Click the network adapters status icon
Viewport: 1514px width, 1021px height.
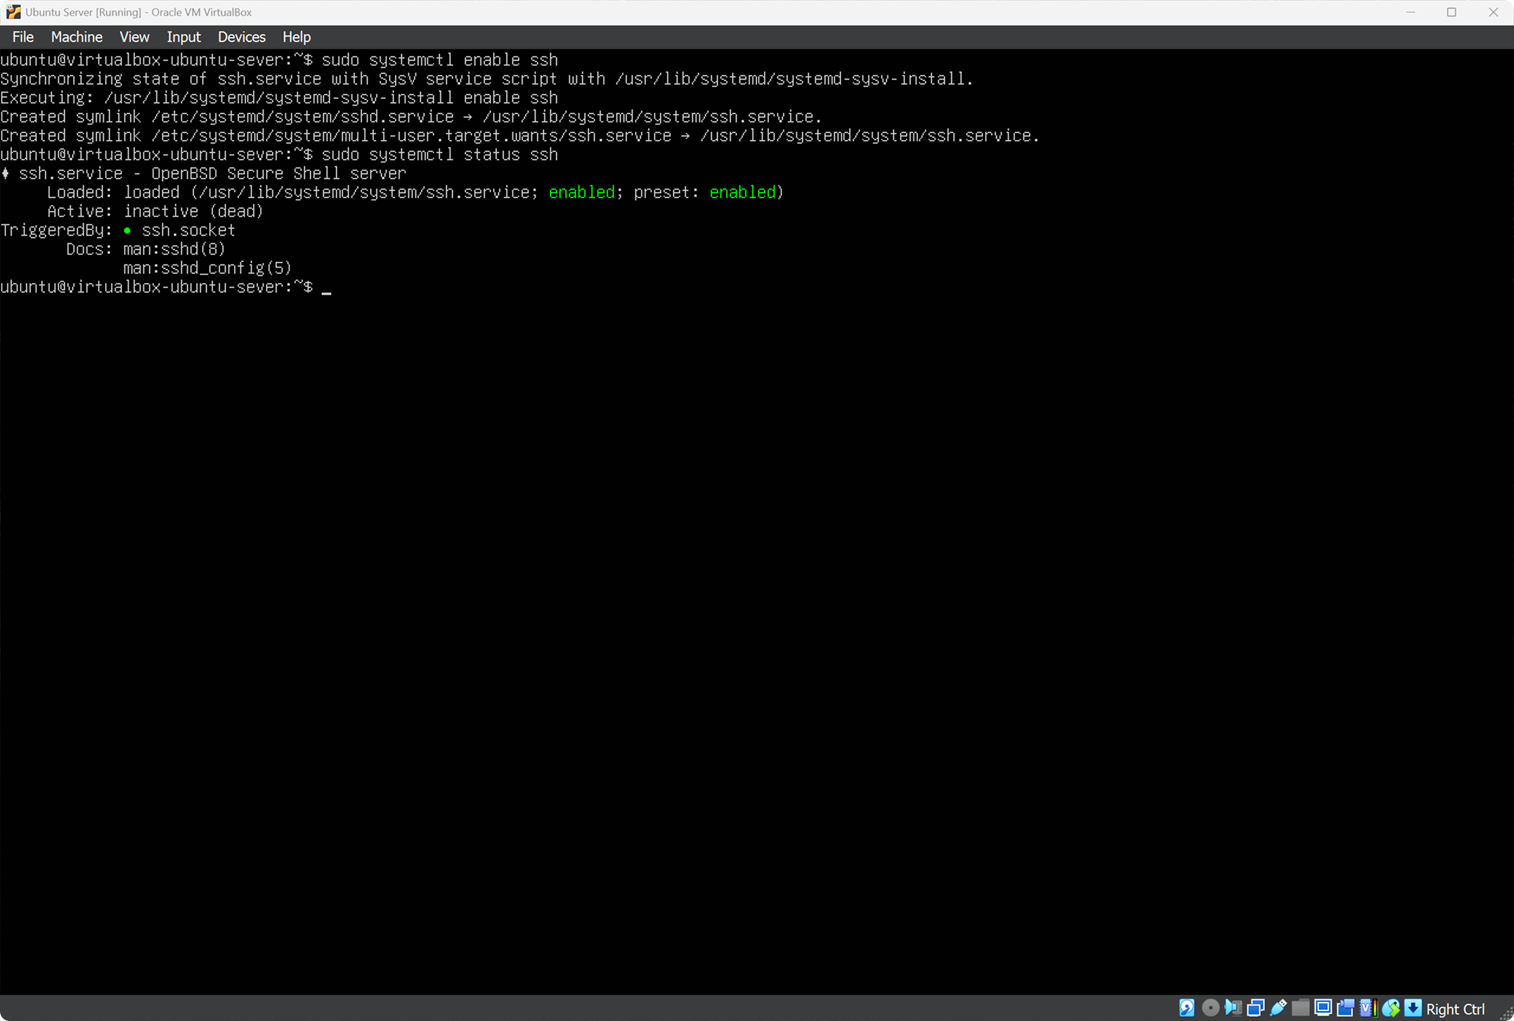(x=1256, y=1008)
